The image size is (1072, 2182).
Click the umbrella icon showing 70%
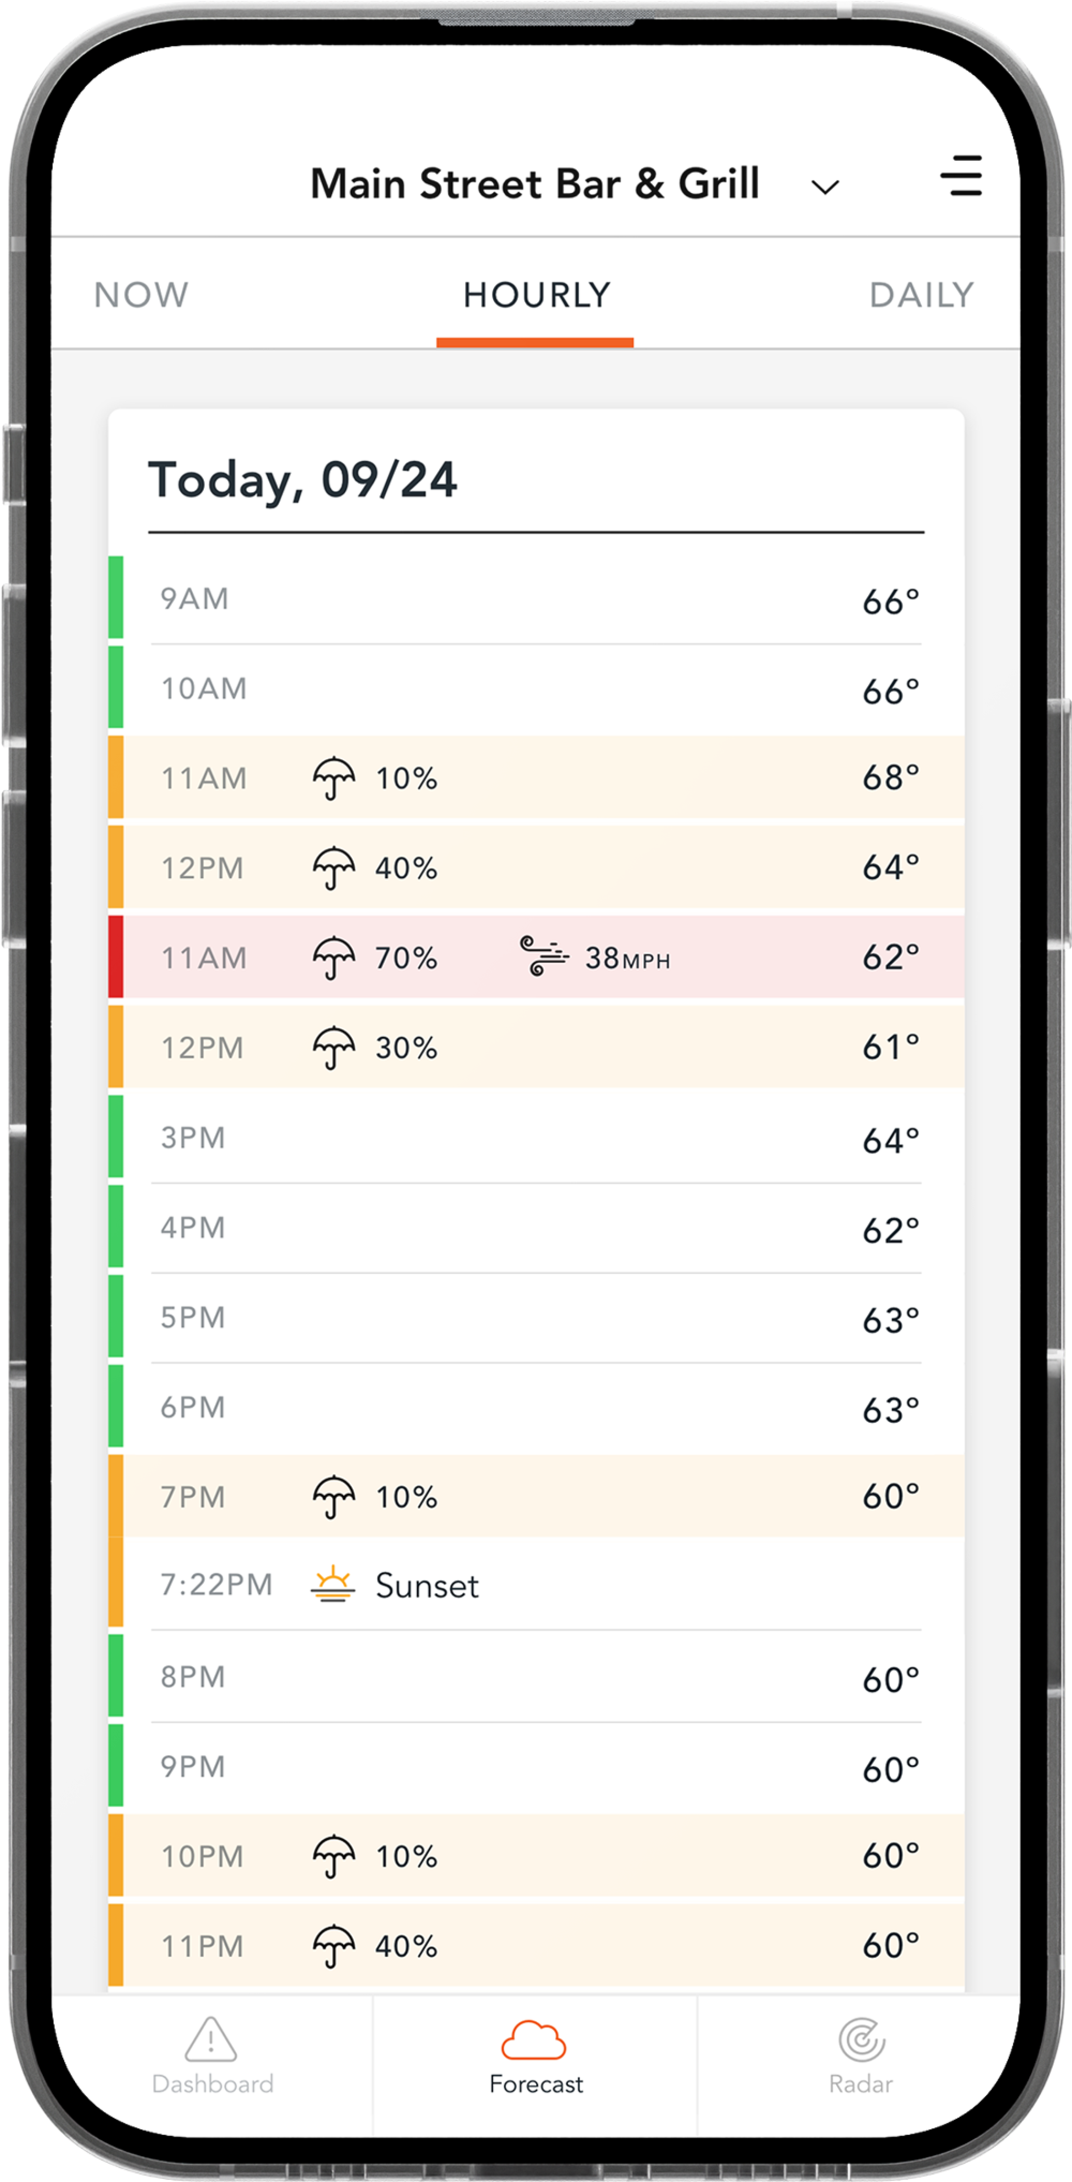334,957
